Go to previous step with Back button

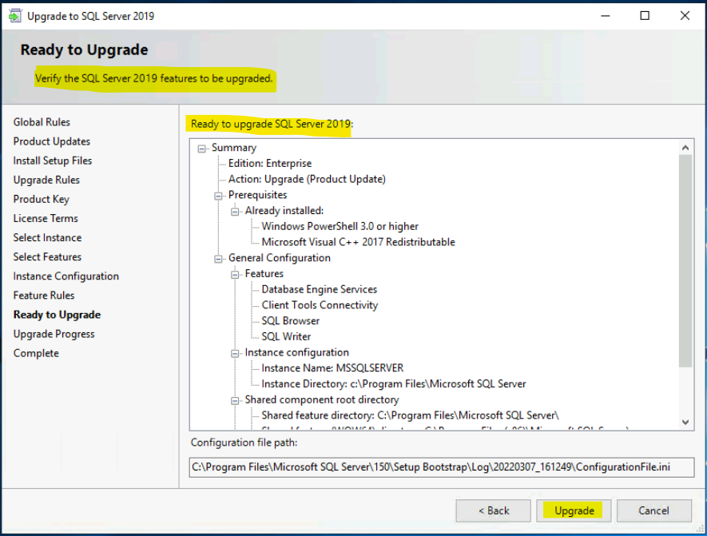493,510
